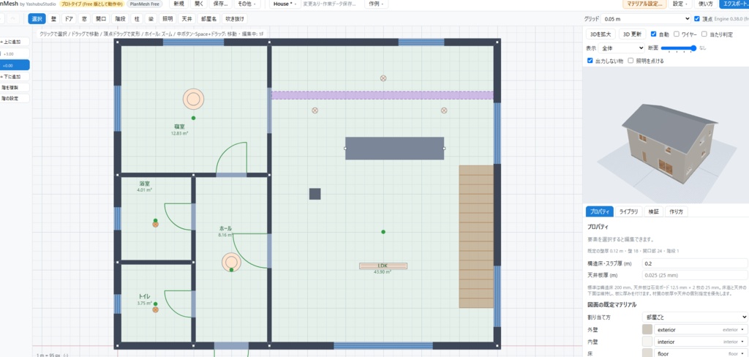Expand the 作例 examples dropdown

377,4
